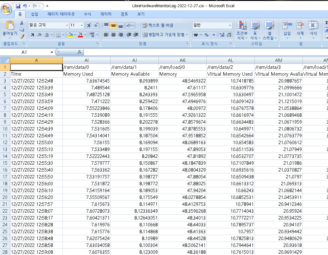Image resolution: width=328 pixels, height=255 pixels.
Task: Fill cell with the yellow paint bucket
Action: point(70,35)
